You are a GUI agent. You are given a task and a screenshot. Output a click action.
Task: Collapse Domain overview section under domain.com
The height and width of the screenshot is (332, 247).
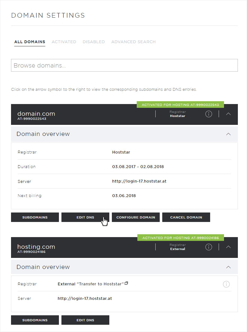pos(228,134)
